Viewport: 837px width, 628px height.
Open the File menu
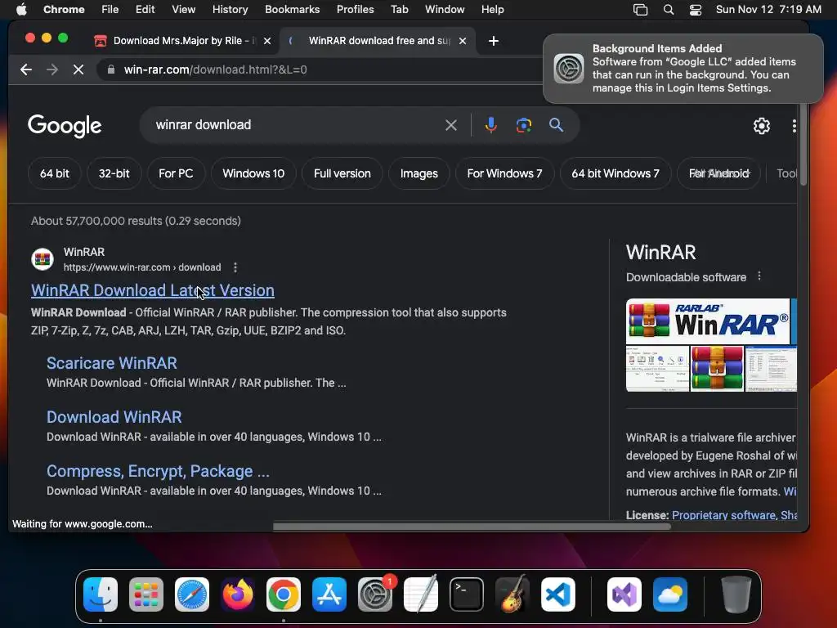tap(110, 9)
